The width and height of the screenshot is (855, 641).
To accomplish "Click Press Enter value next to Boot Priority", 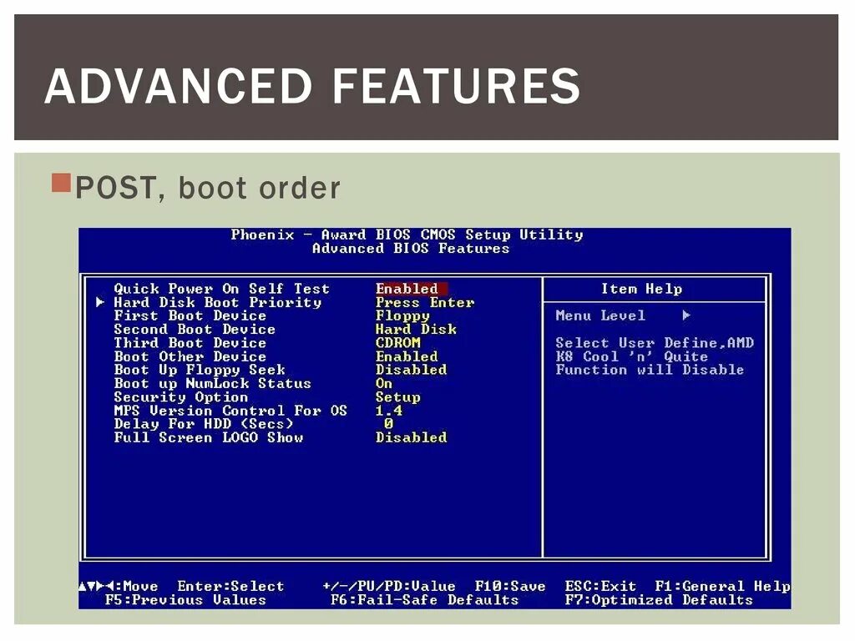I will (x=425, y=302).
